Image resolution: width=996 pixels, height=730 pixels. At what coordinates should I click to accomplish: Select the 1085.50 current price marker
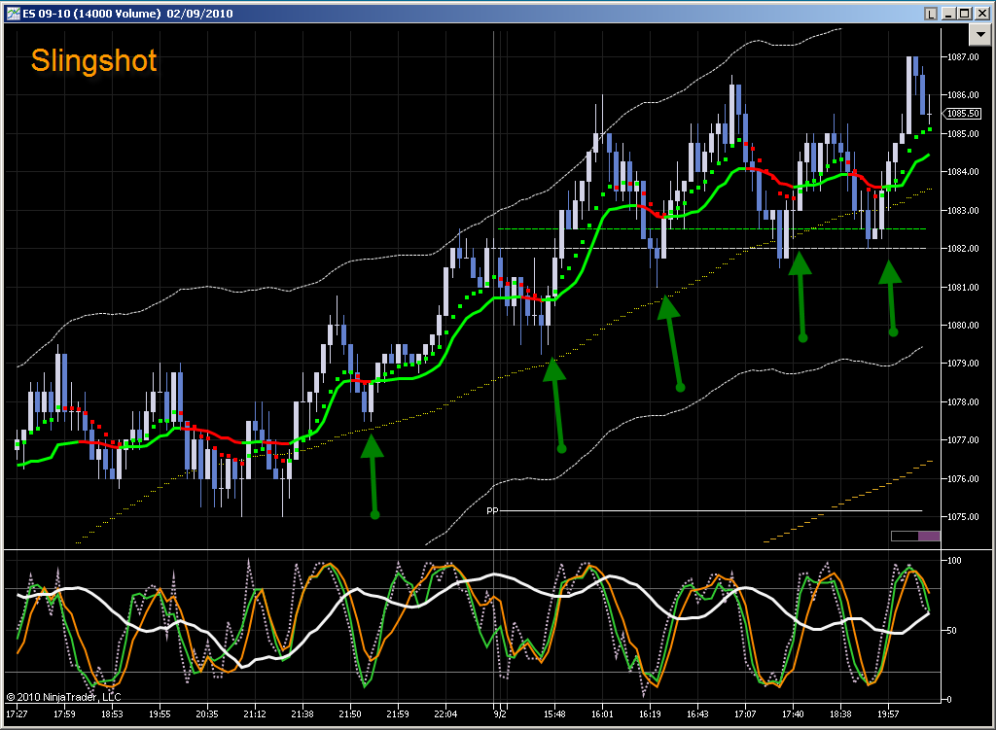coord(963,114)
